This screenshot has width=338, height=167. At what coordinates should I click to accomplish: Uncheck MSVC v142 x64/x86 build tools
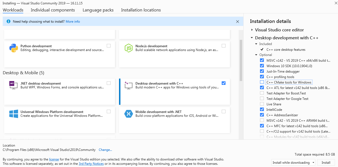262,61
